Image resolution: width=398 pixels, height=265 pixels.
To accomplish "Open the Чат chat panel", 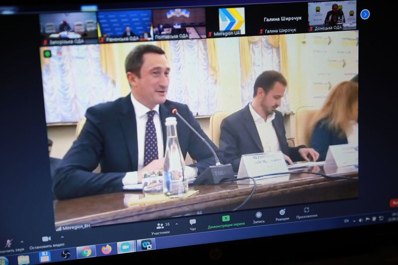I will point(193,225).
